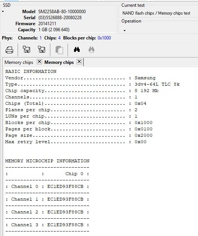Click the Current test NAND flash chips field
The image size is (198, 236).
156,13
